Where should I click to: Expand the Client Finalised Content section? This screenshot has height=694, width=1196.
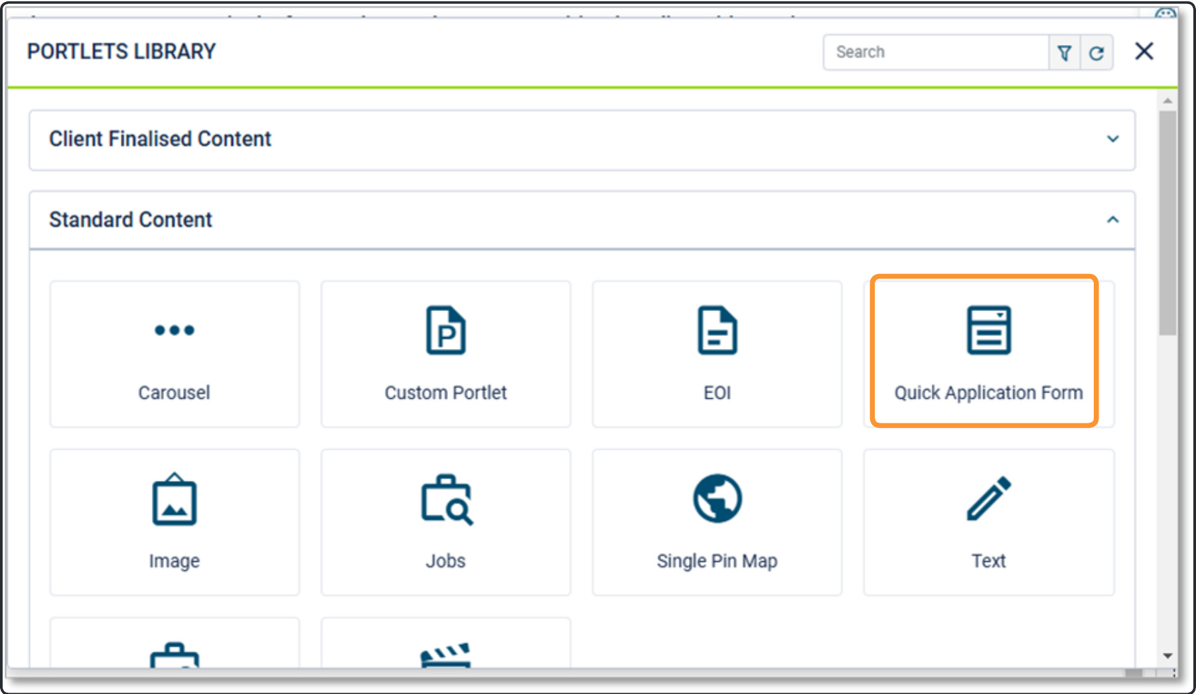[x=1113, y=139]
